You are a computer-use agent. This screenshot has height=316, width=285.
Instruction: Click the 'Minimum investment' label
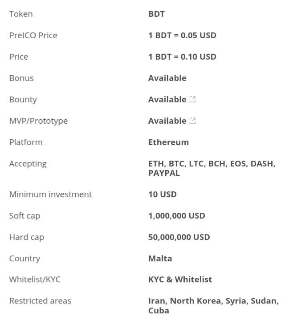(x=51, y=194)
